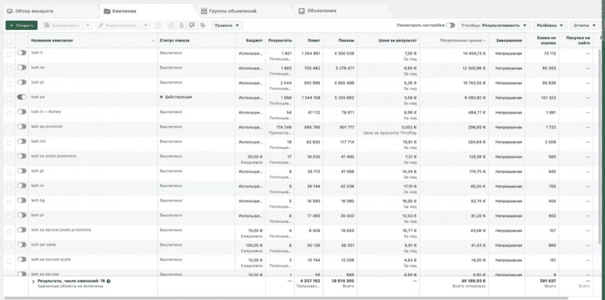This screenshot has width=605, height=300.
Task: Click the pencil icon on Редактировать
Action: point(101,26)
